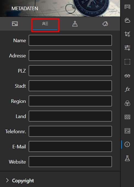Viewport: 134px width, 187px height.
Task: Switch to the keywords tag tab
Action: (x=105, y=24)
